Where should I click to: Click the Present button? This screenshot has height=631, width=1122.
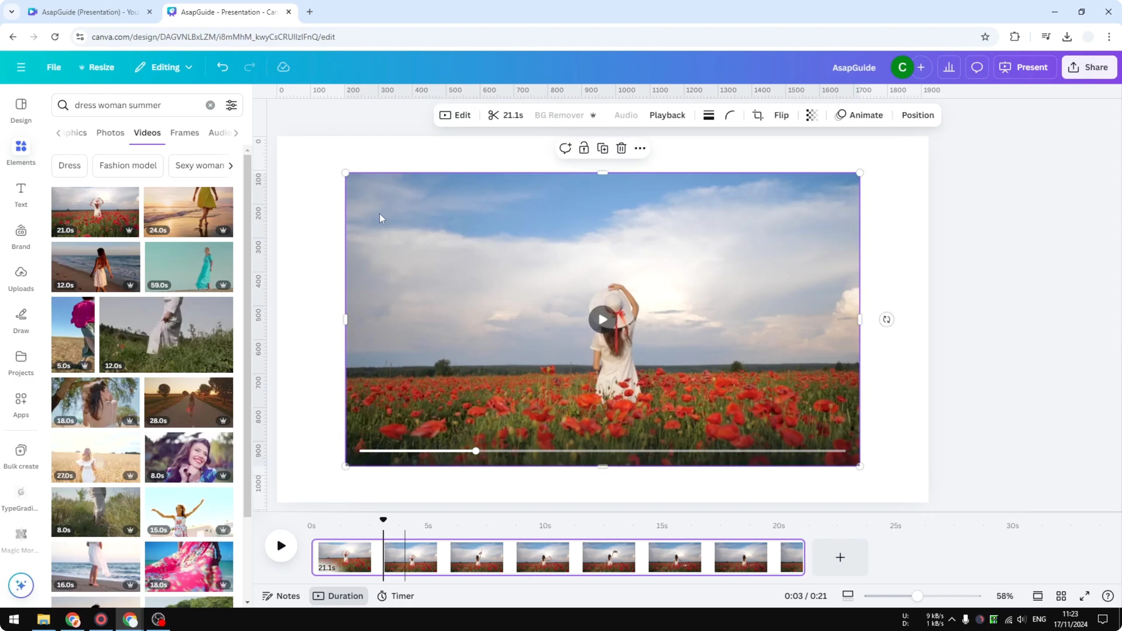click(x=1025, y=67)
